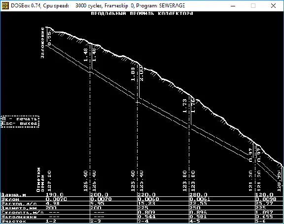Screen dimensions: 284x224
Task: Select section label 1-2
Action: tap(51, 221)
